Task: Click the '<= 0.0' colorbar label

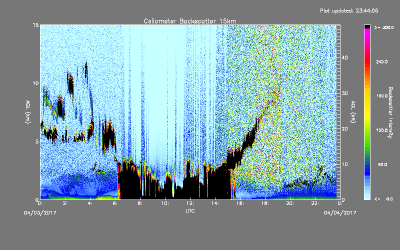Action: pyautogui.click(x=383, y=199)
